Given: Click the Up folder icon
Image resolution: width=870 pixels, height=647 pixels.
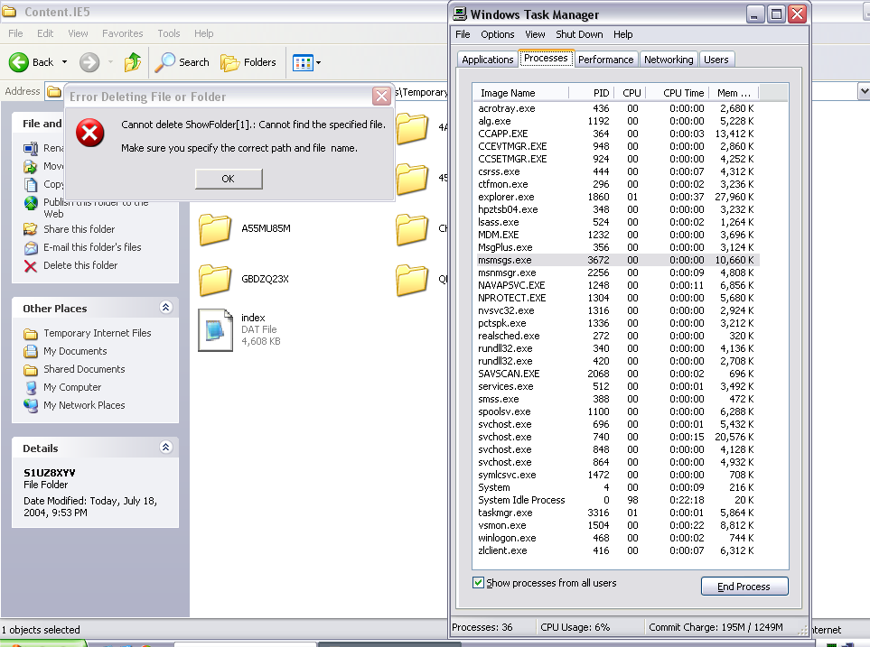Looking at the screenshot, I should pyautogui.click(x=133, y=62).
